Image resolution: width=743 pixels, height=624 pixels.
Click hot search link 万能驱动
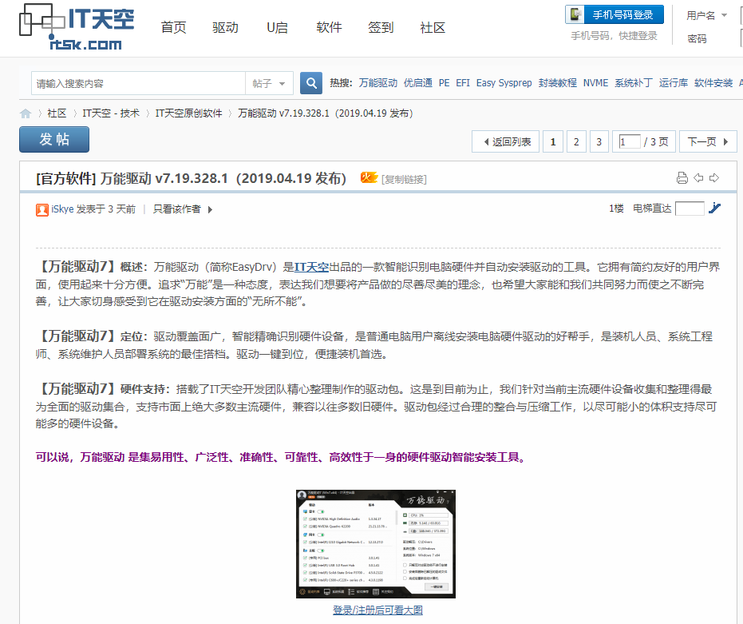click(x=378, y=83)
